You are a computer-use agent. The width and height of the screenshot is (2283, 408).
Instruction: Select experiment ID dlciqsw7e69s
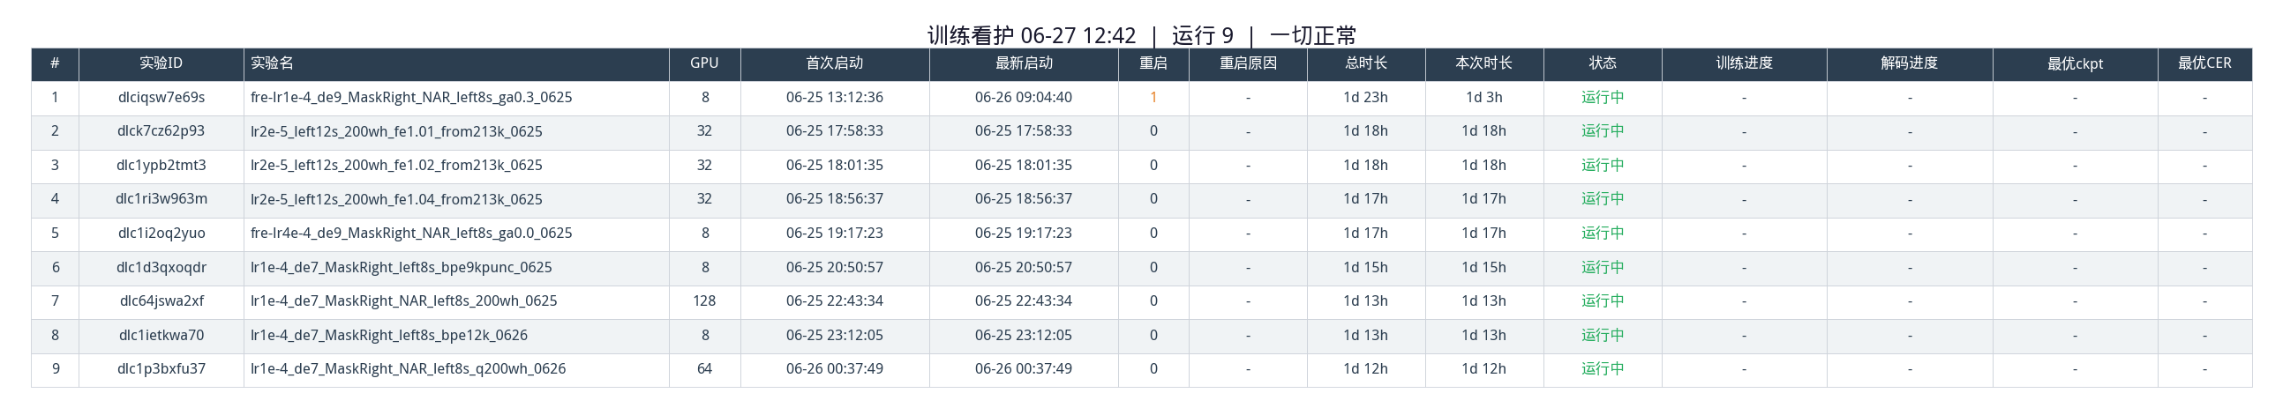pos(161,97)
